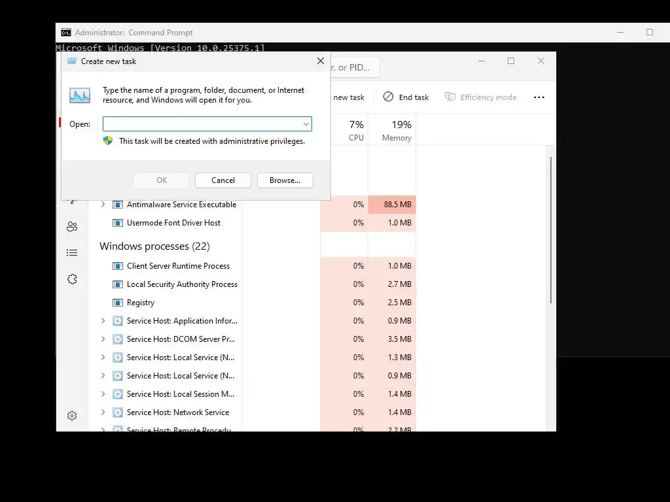Click the 2.5 MB memory value
Image resolution: width=670 pixels, height=502 pixels.
click(x=400, y=303)
